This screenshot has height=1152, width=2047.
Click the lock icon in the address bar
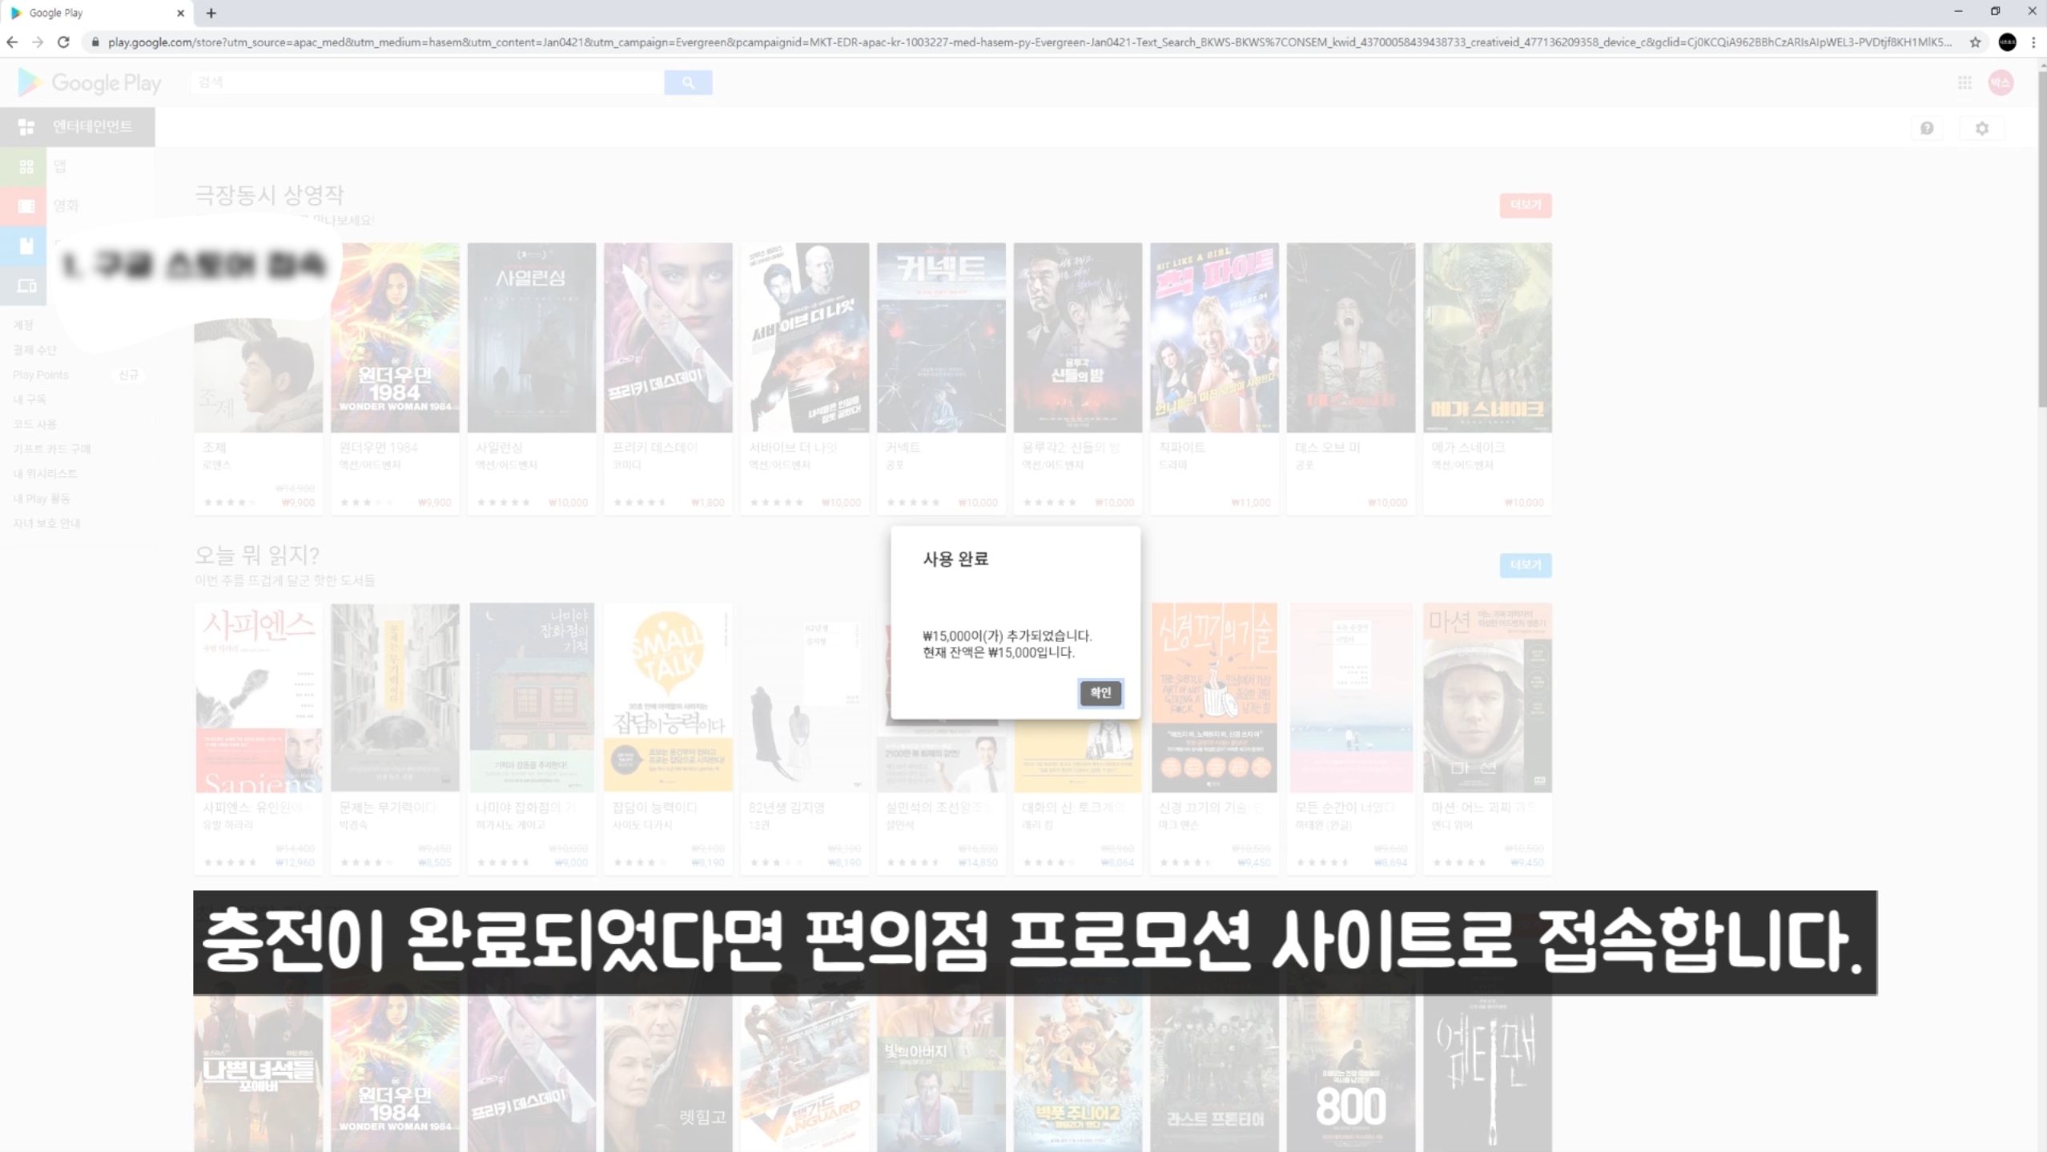[x=95, y=42]
